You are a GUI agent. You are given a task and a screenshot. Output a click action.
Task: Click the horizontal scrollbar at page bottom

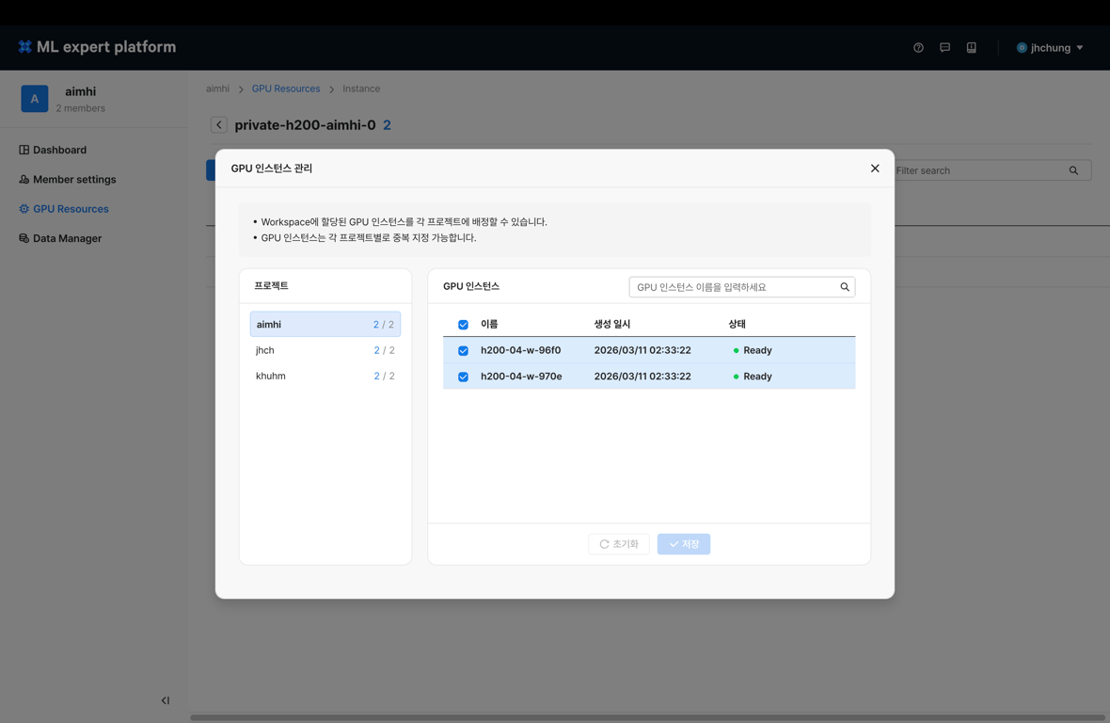point(648,717)
